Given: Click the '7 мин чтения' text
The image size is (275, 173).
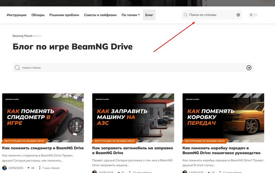Looking at the screenshot, I should (x=51, y=168).
